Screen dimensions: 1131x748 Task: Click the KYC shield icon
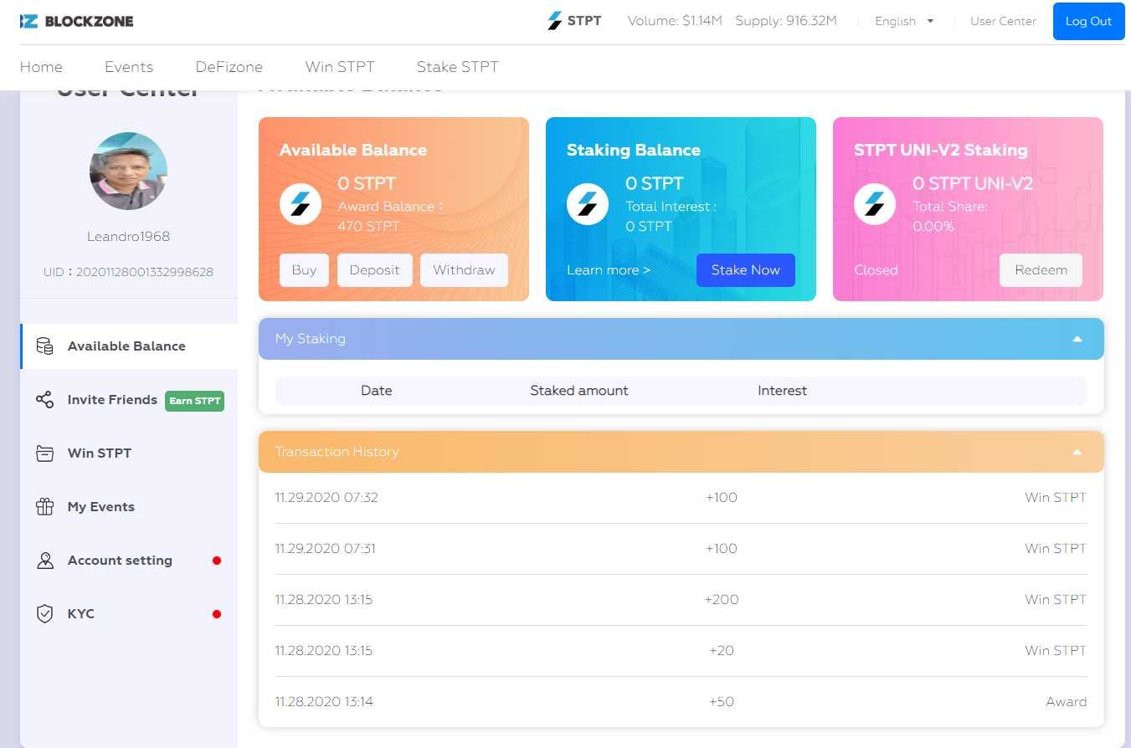click(45, 614)
